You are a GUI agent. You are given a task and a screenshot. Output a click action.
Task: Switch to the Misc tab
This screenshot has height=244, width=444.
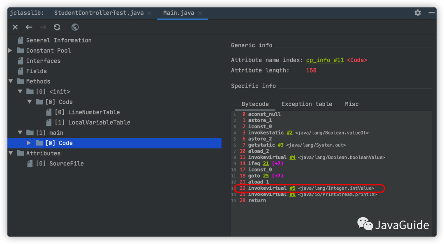[x=351, y=104]
